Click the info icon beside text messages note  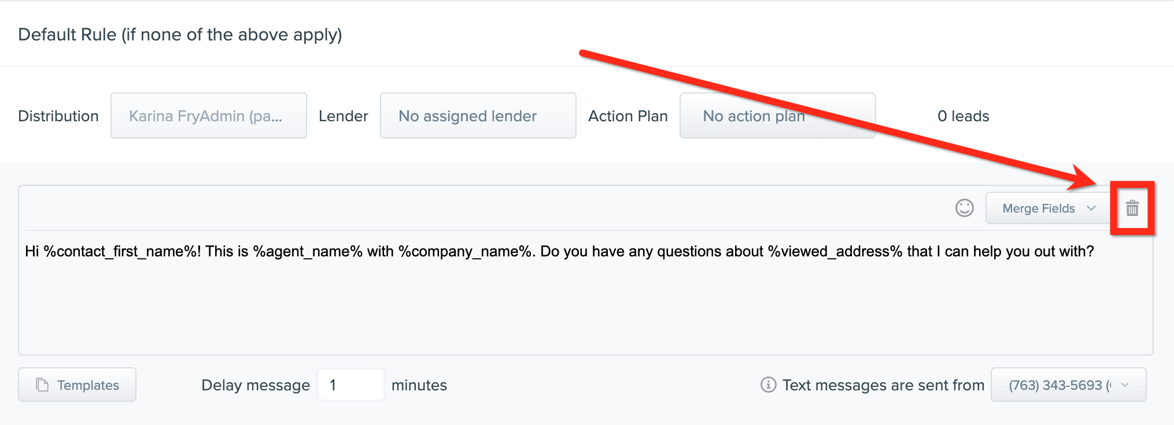(768, 385)
